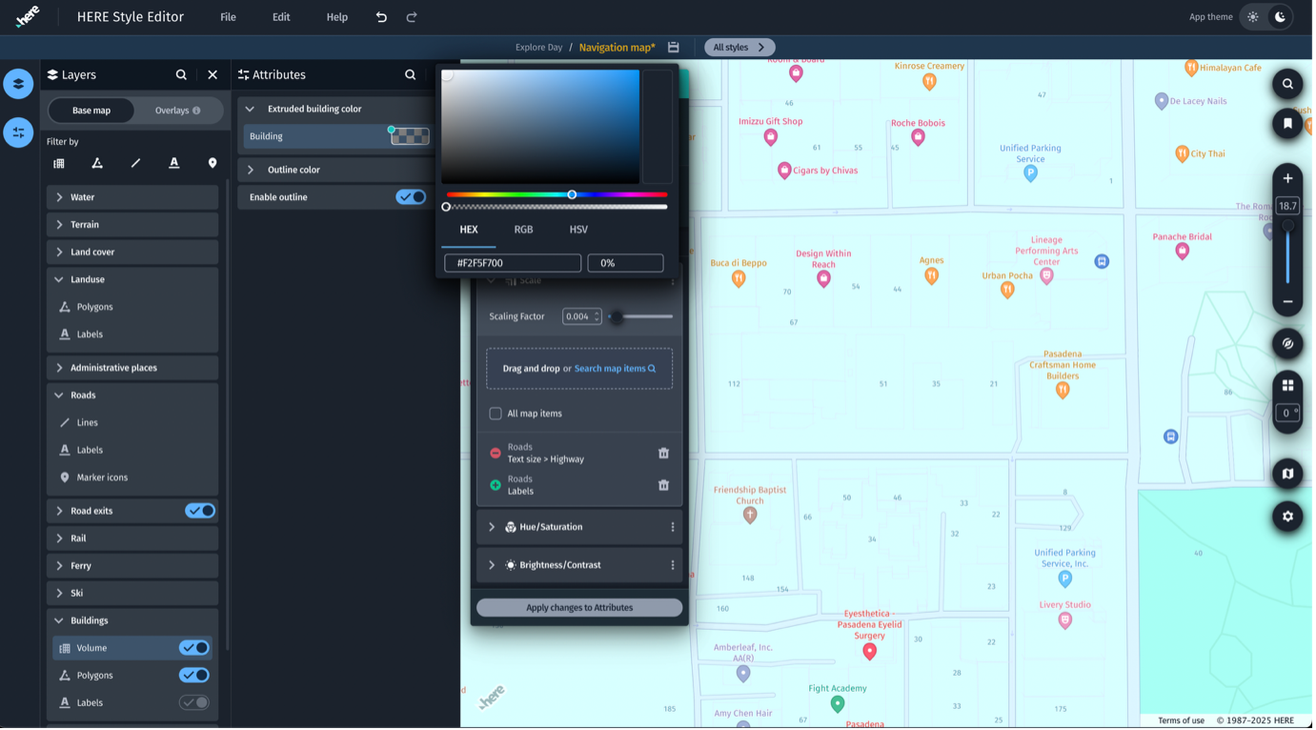
Task: Toggle the Enable outline switch
Action: pos(411,196)
